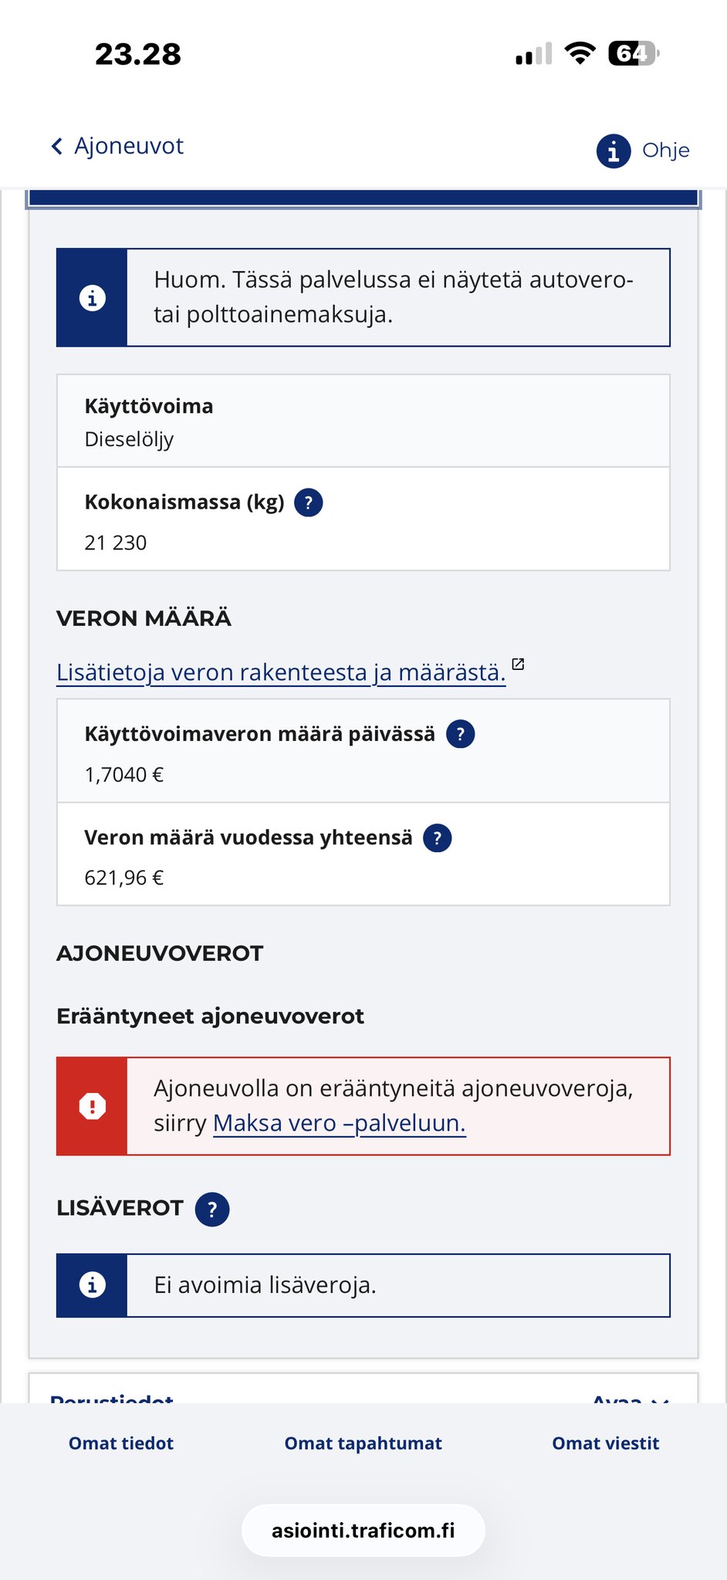Open the Omat tiedot tab
Viewport: 727px width, 1580px height.
[x=121, y=1443]
